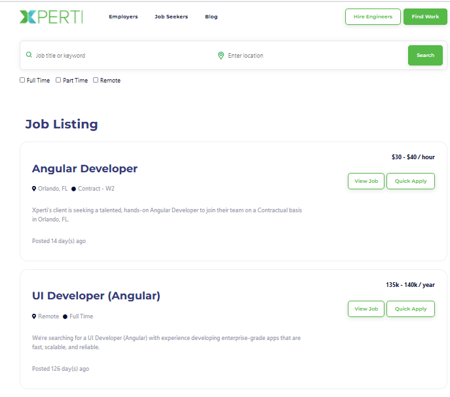Viewport: 450px width, 397px height.
Task: Click the pin icon next to Remote location
Action: (x=34, y=316)
